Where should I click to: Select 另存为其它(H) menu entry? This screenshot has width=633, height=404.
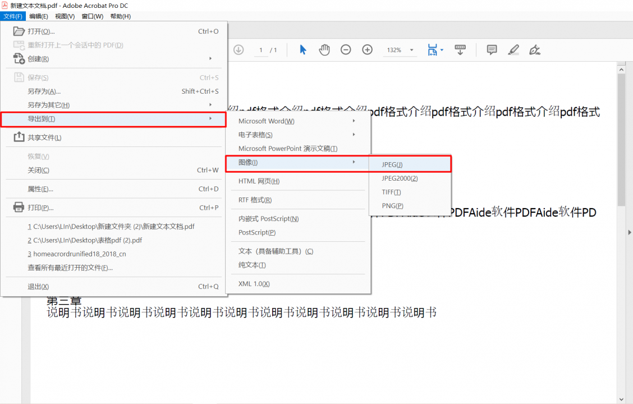[x=114, y=105]
